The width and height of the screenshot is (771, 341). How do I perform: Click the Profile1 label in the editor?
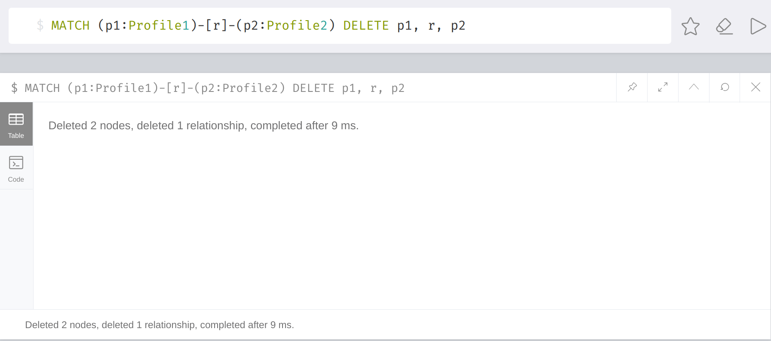(x=159, y=26)
